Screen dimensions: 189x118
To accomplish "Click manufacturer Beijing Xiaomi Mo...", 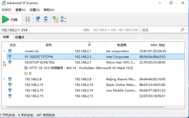I will click(121, 79).
